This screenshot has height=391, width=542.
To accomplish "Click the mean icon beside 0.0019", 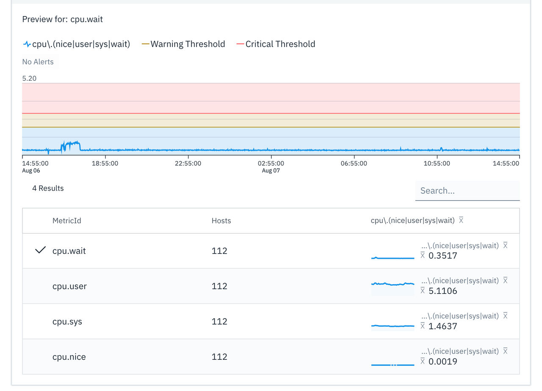I will pyautogui.click(x=423, y=361).
